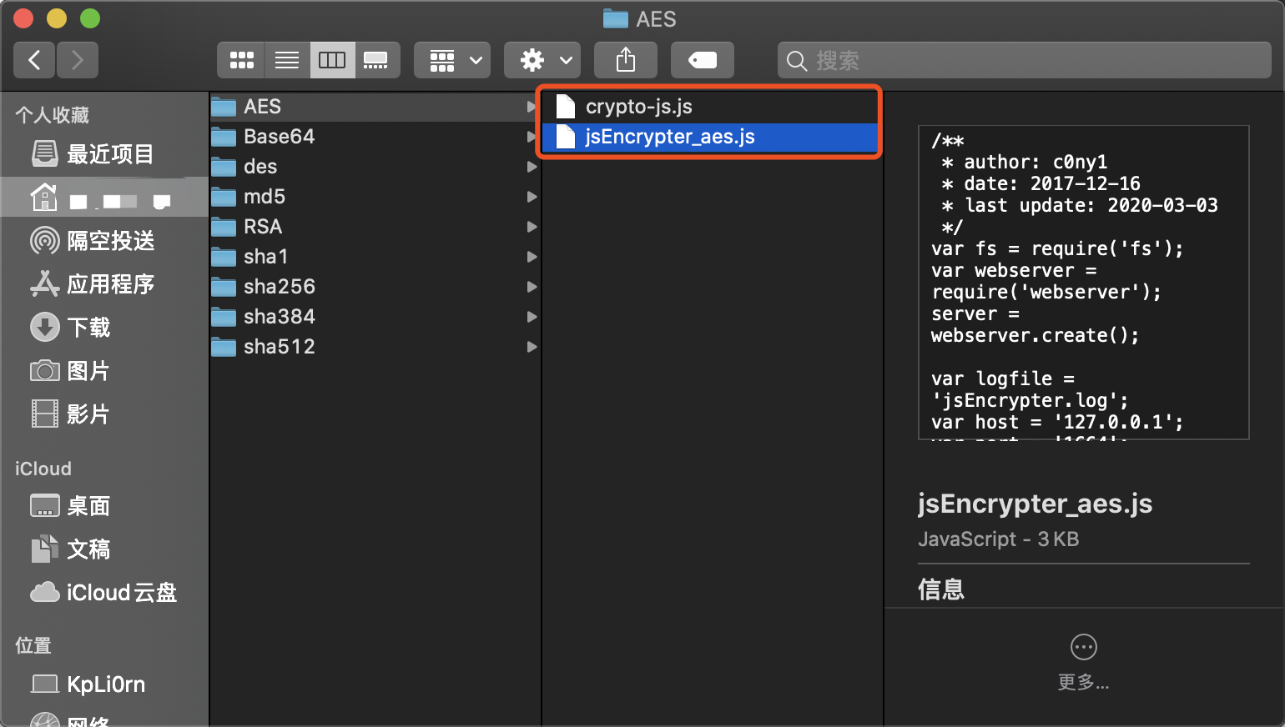
Task: Click the Share toolbar button
Action: (x=626, y=60)
